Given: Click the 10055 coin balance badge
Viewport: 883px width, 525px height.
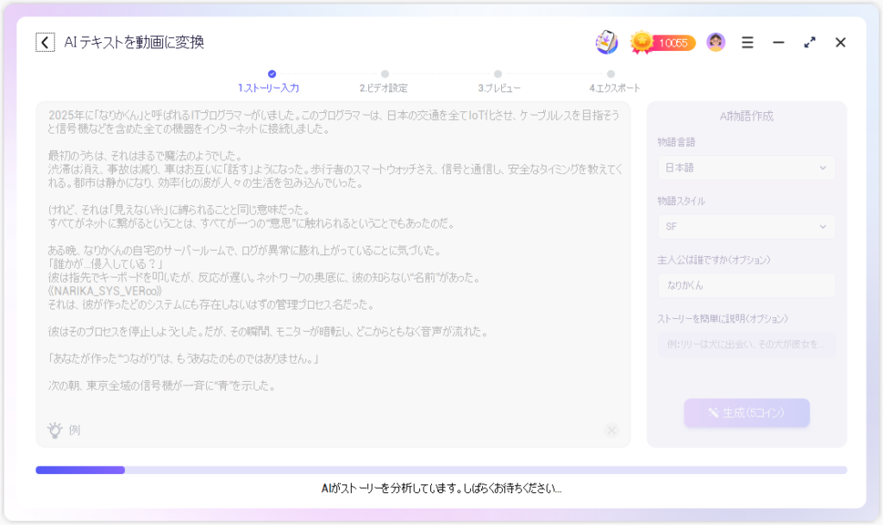Looking at the screenshot, I should [673, 42].
